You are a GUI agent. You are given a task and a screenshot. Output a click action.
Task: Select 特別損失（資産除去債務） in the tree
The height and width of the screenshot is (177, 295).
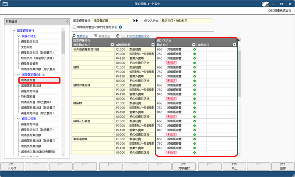pyautogui.click(x=39, y=58)
